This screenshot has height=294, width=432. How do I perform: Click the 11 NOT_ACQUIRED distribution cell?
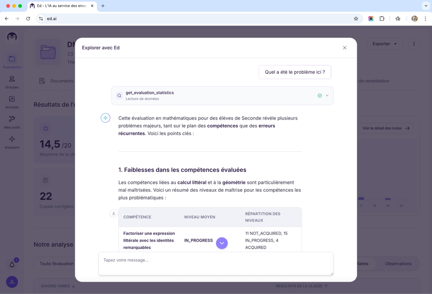[x=266, y=240]
